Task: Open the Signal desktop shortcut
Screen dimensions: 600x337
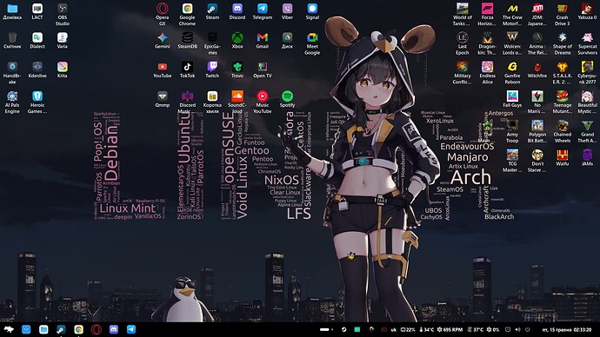Action: (x=312, y=11)
